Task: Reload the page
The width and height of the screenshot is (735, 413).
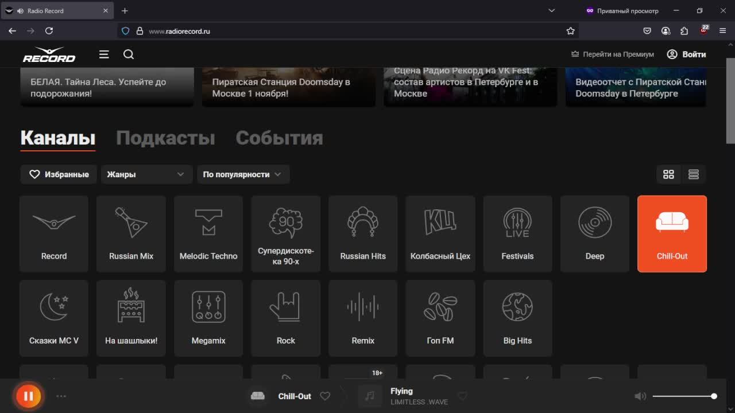Action: pos(49,31)
